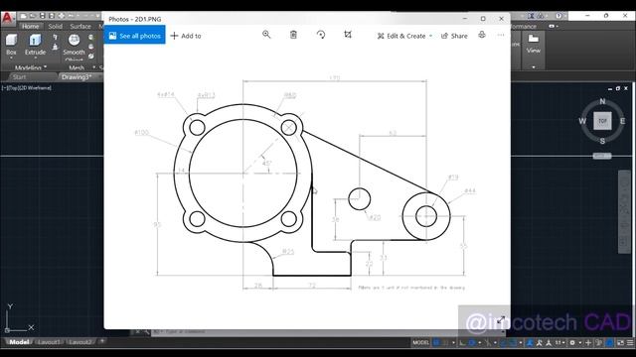Add a new layout with plus tab

coord(102,341)
